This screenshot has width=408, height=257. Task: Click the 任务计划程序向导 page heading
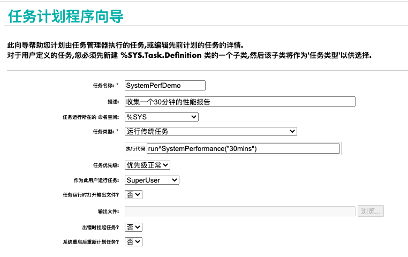[66, 17]
